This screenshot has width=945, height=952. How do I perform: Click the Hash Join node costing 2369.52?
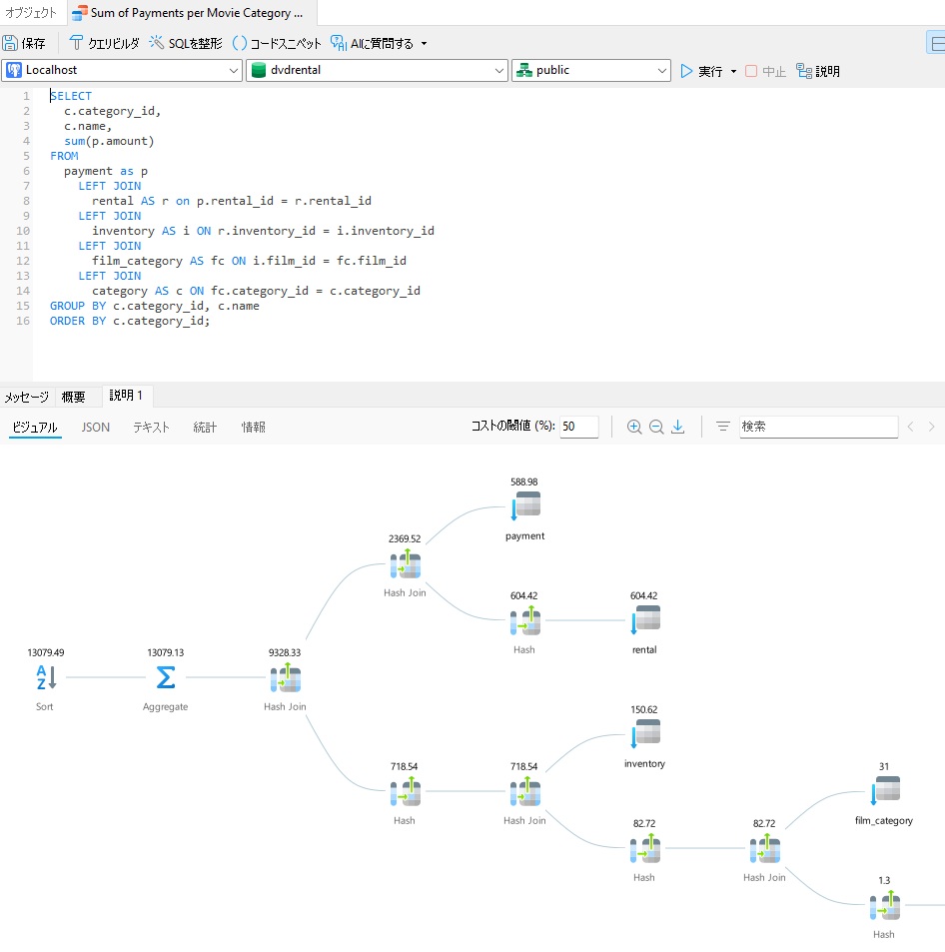(406, 563)
